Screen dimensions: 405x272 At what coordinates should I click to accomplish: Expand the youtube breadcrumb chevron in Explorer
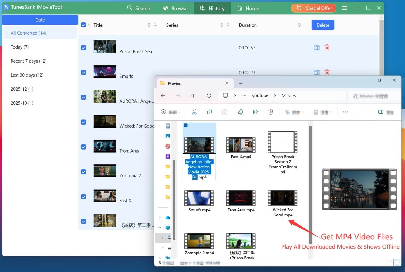click(x=275, y=95)
